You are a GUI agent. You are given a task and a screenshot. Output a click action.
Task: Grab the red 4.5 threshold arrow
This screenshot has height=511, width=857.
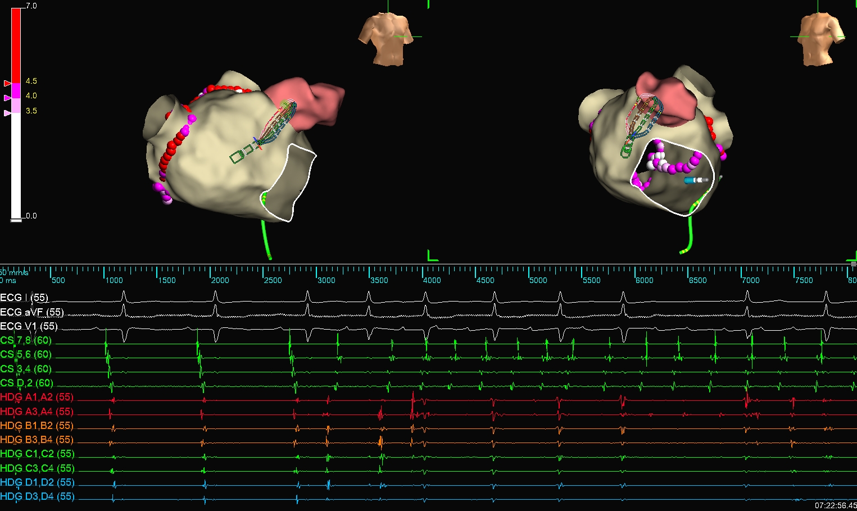(x=7, y=83)
